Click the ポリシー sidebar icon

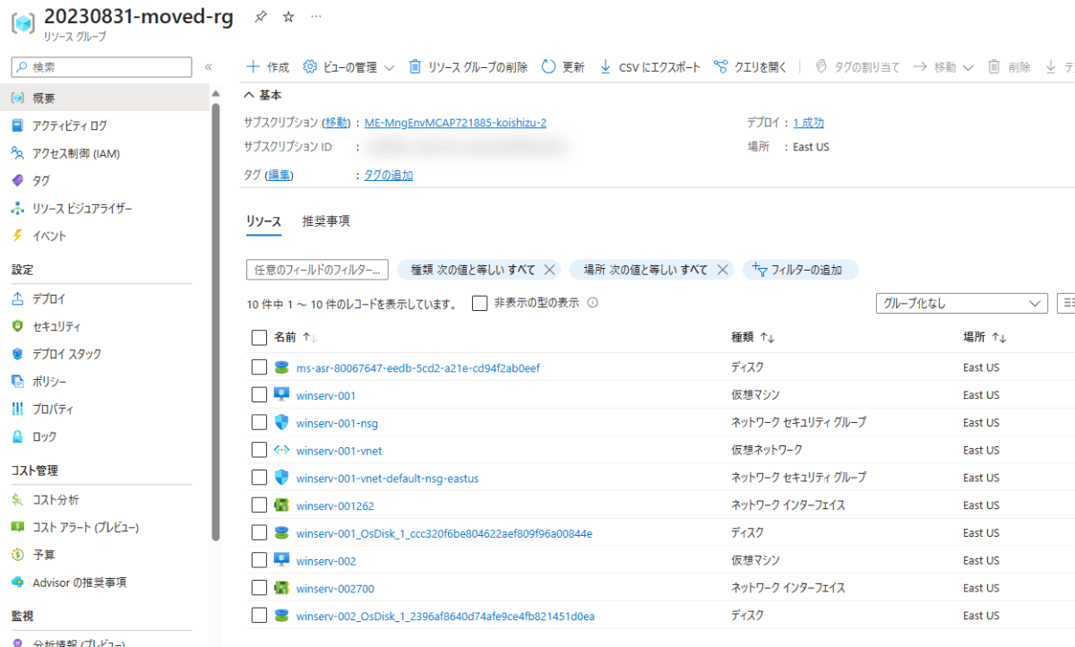pos(17,382)
